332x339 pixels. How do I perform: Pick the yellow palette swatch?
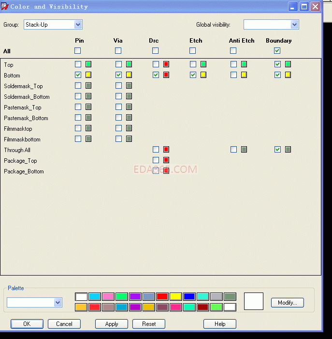pos(176,296)
